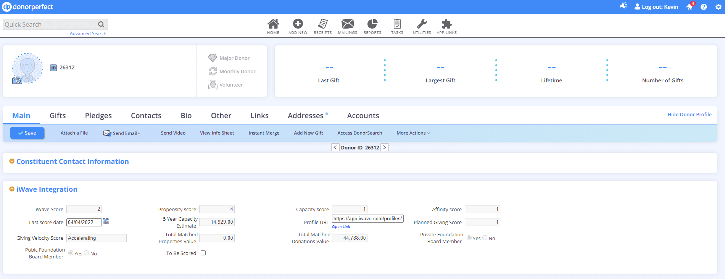The image size is (725, 279).
Task: Select Yes for Public Foundation Board Member
Action: point(71,253)
